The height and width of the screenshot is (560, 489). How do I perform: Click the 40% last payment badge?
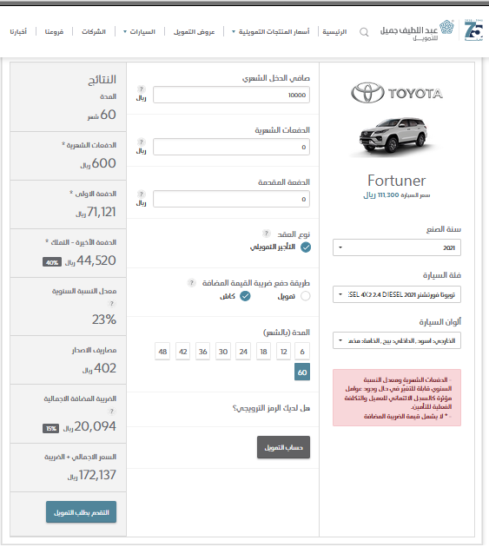tap(52, 262)
